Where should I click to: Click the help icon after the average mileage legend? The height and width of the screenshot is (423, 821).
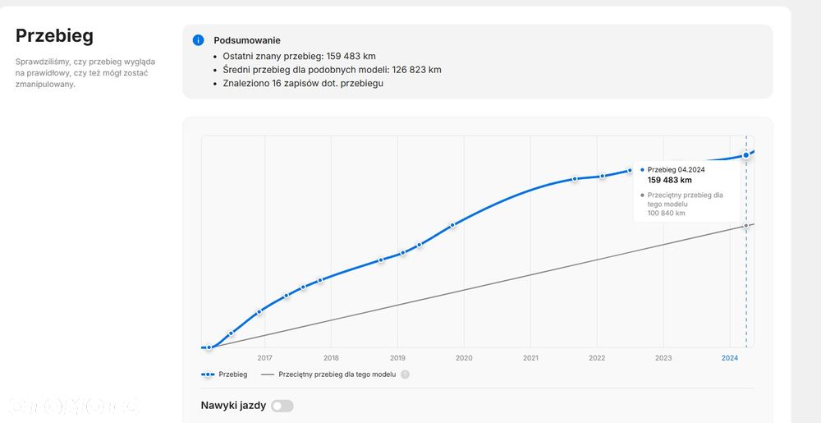(x=405, y=375)
